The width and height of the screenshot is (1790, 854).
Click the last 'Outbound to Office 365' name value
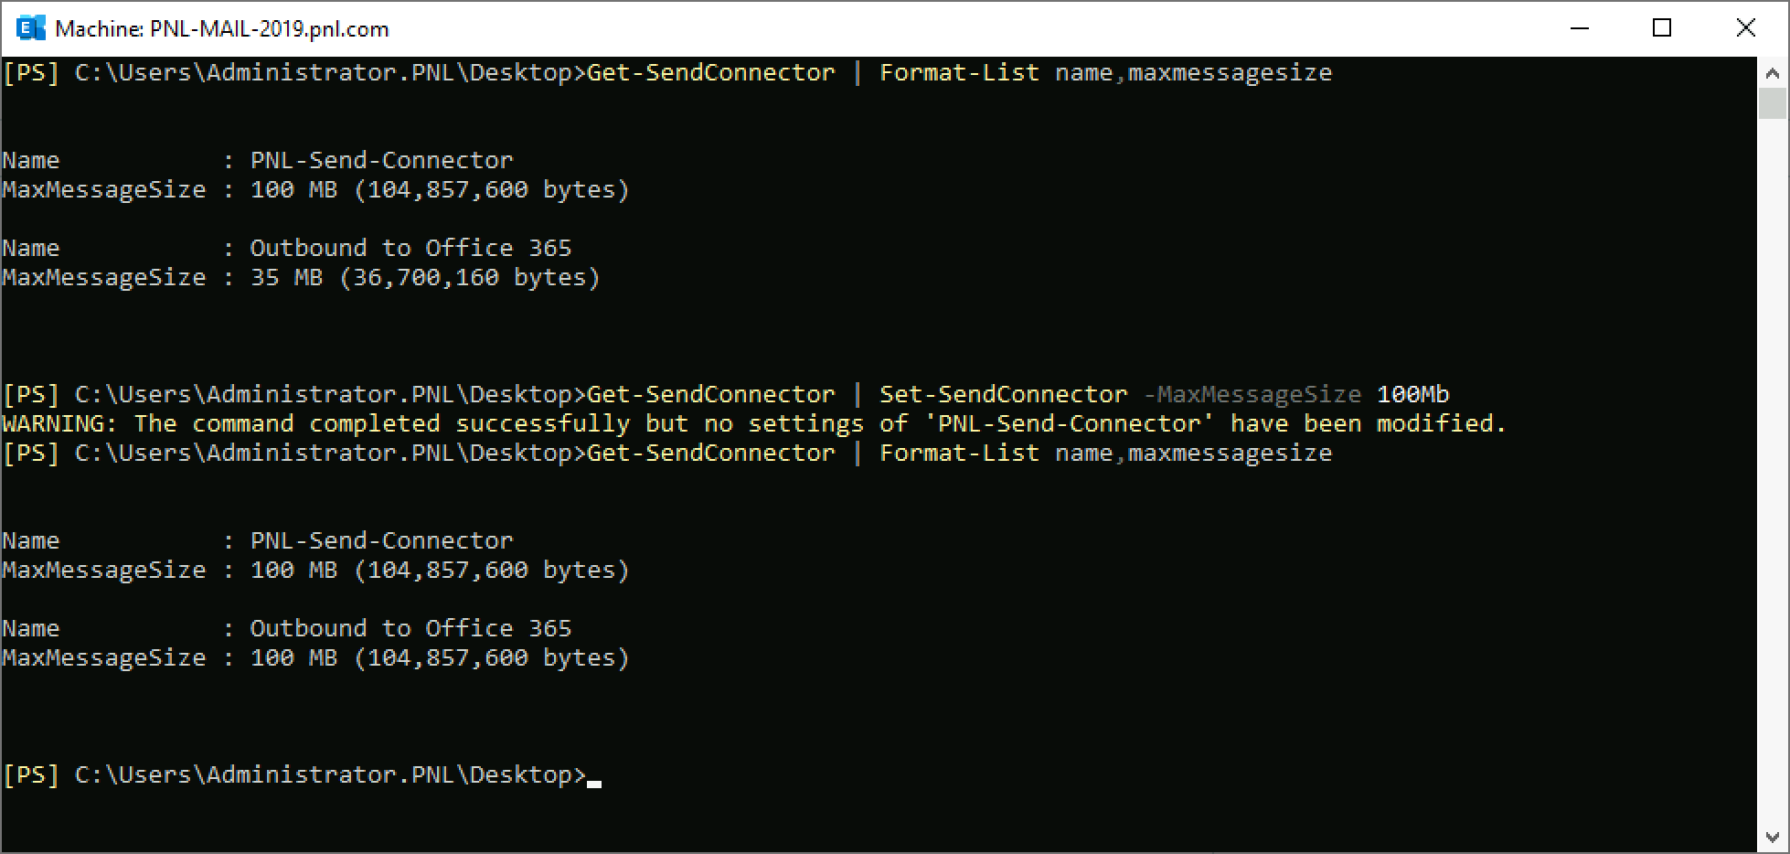tap(410, 628)
